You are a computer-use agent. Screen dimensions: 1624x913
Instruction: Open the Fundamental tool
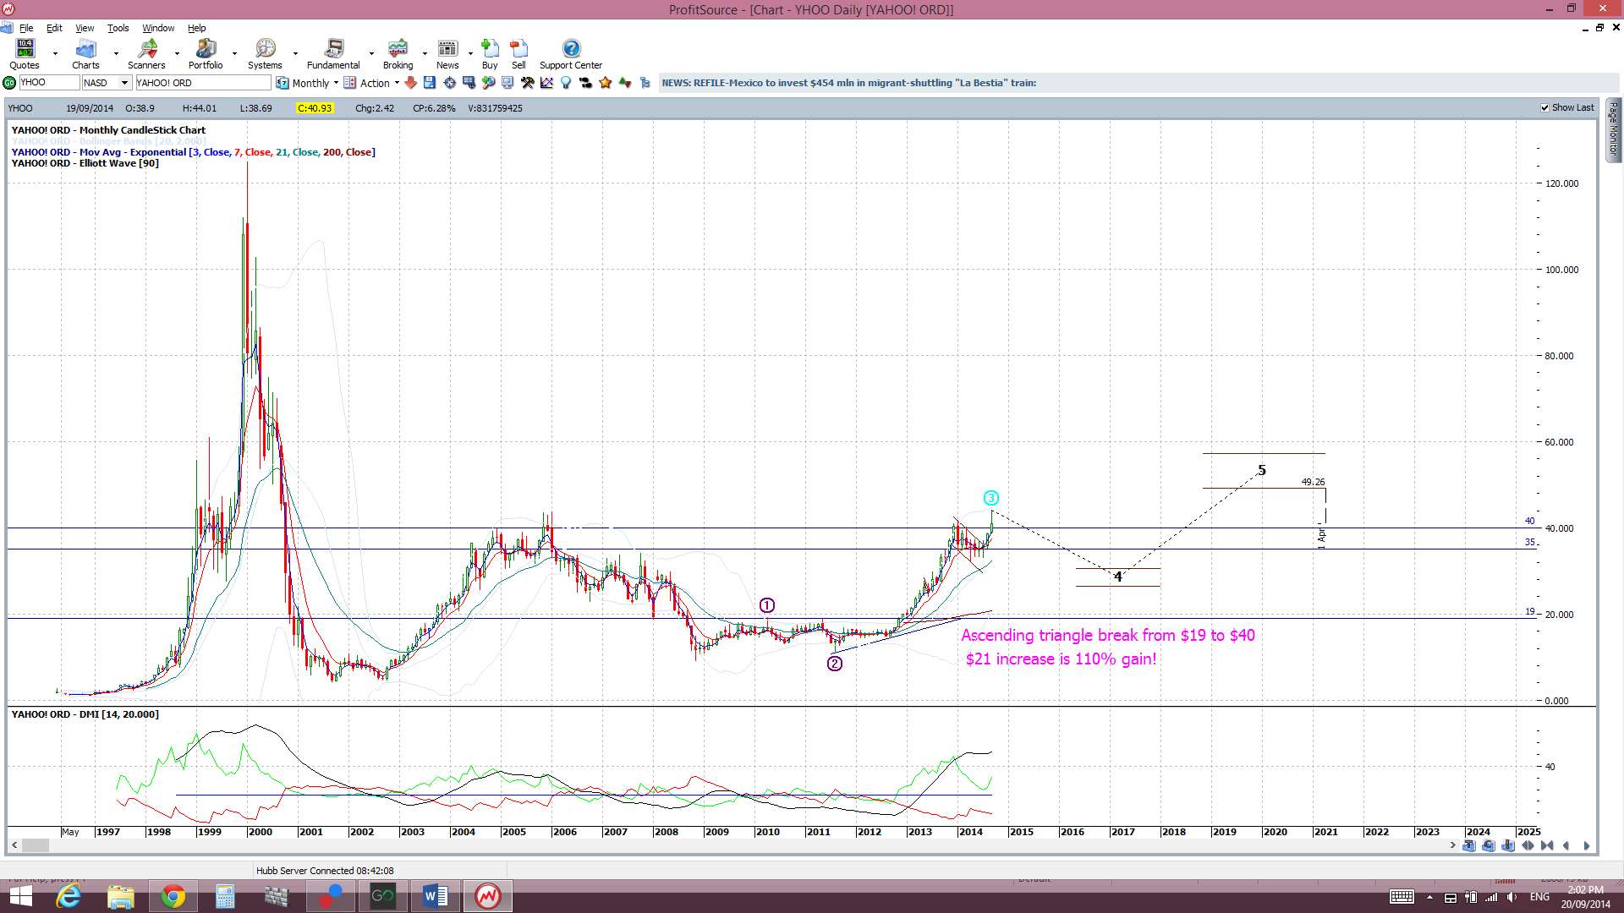point(333,54)
